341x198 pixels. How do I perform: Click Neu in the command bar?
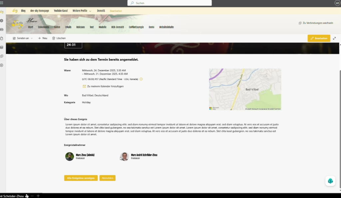pos(43,38)
